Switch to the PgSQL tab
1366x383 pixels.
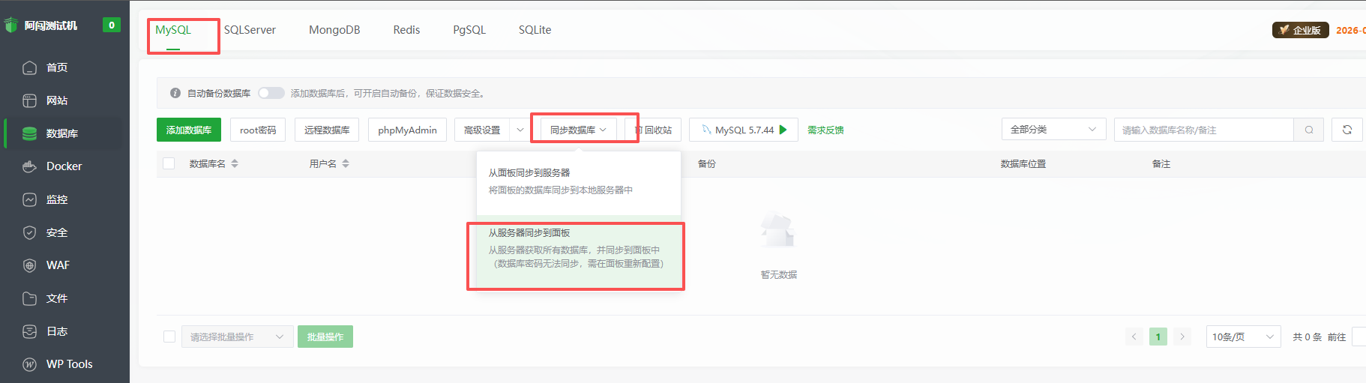pos(469,30)
